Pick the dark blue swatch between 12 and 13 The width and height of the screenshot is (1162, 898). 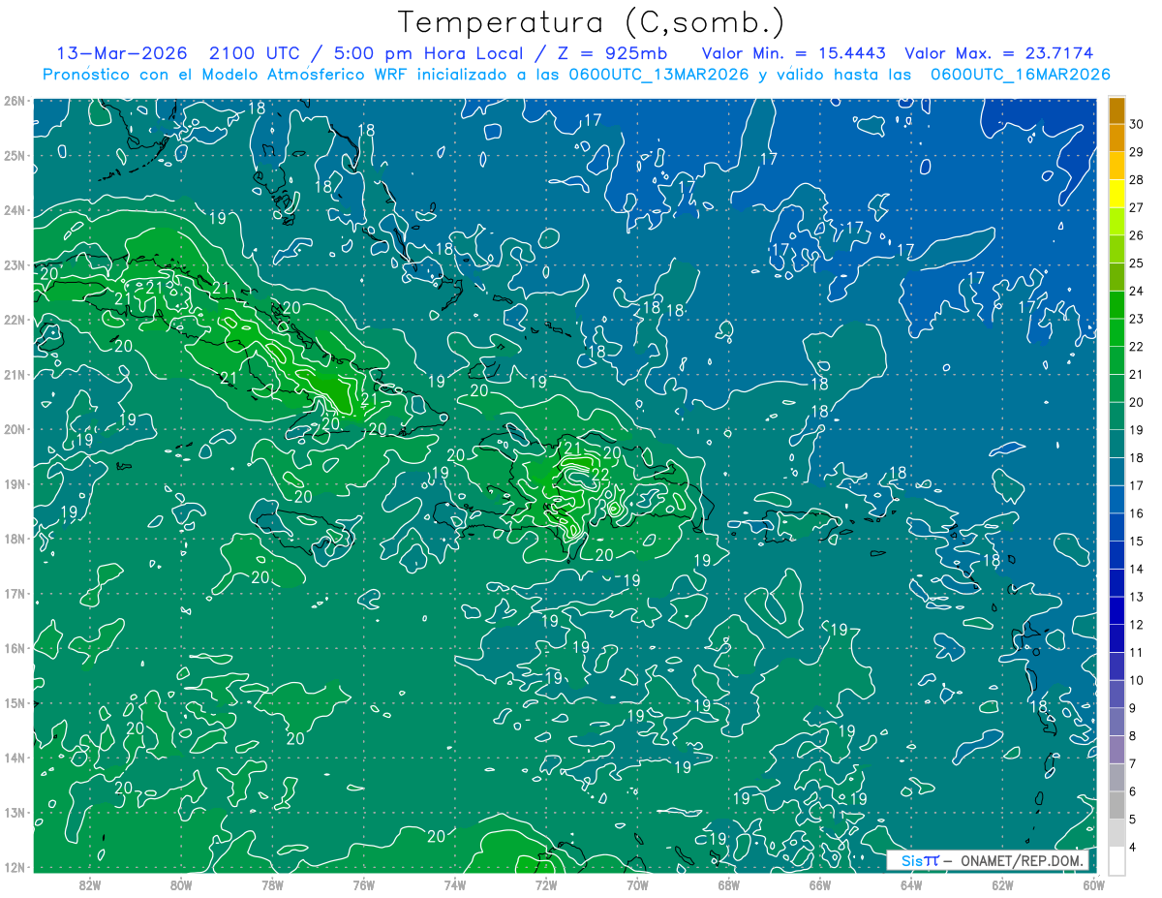[x=1116, y=611]
